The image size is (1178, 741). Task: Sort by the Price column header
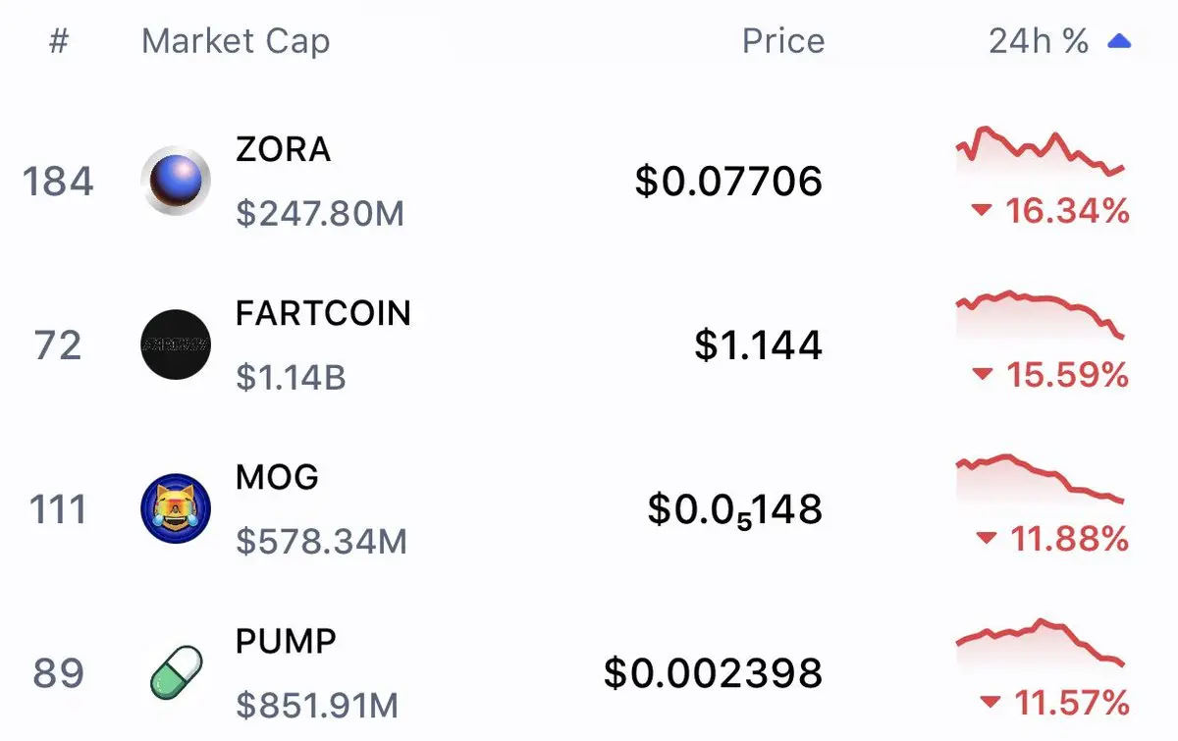[783, 41]
